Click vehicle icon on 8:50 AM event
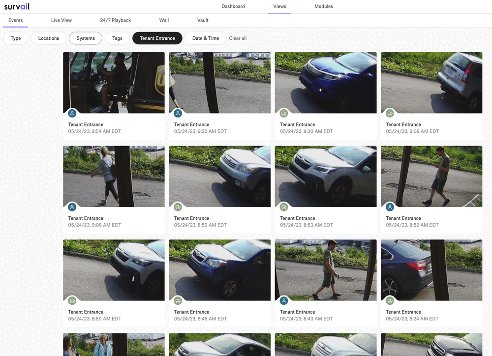This screenshot has height=356, width=492. coord(72,301)
